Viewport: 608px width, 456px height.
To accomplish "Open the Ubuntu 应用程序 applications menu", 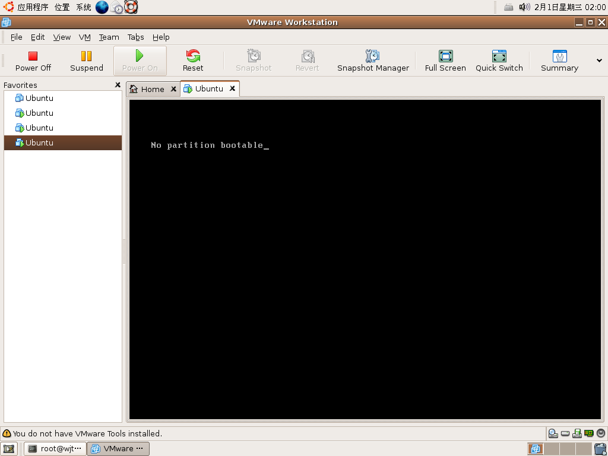I will pos(33,7).
